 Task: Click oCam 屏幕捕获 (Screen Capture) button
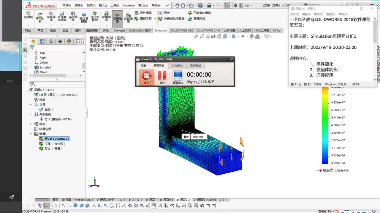click(x=178, y=78)
